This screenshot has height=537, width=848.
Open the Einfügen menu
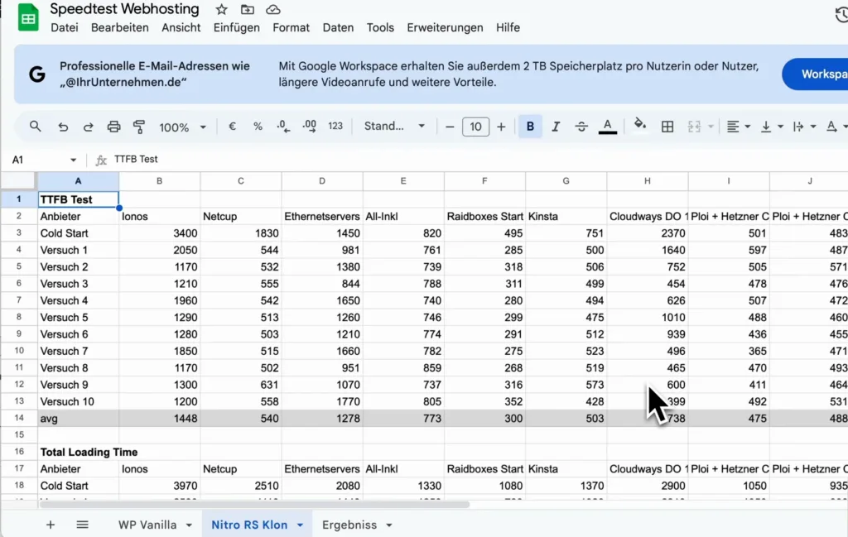coord(236,27)
